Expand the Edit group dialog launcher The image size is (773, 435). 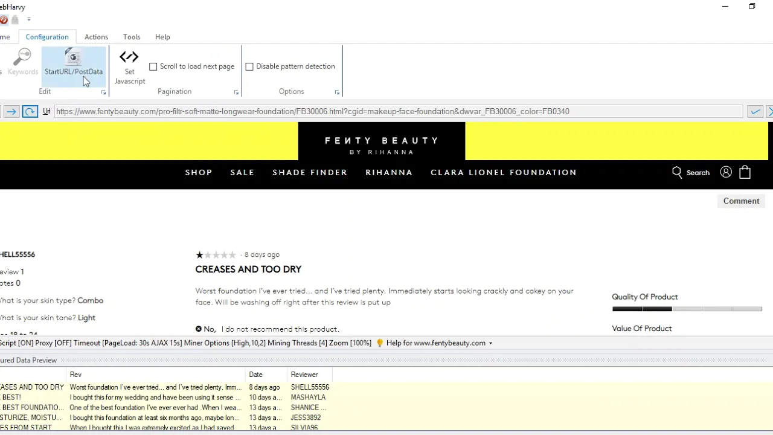pos(103,92)
